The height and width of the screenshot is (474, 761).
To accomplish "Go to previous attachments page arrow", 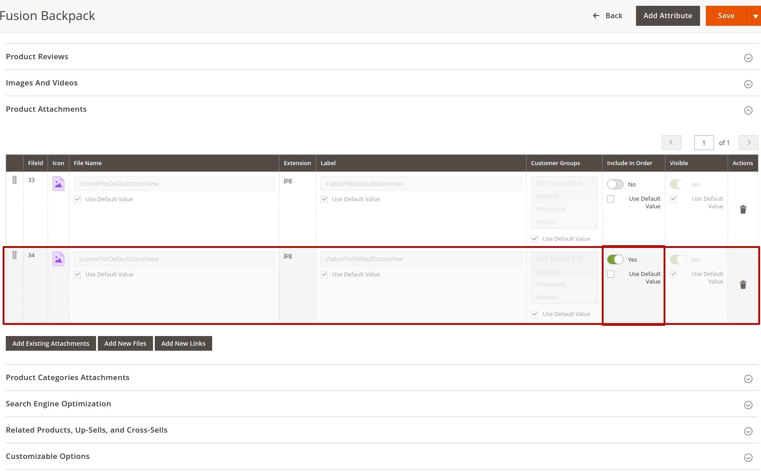I will (x=671, y=142).
